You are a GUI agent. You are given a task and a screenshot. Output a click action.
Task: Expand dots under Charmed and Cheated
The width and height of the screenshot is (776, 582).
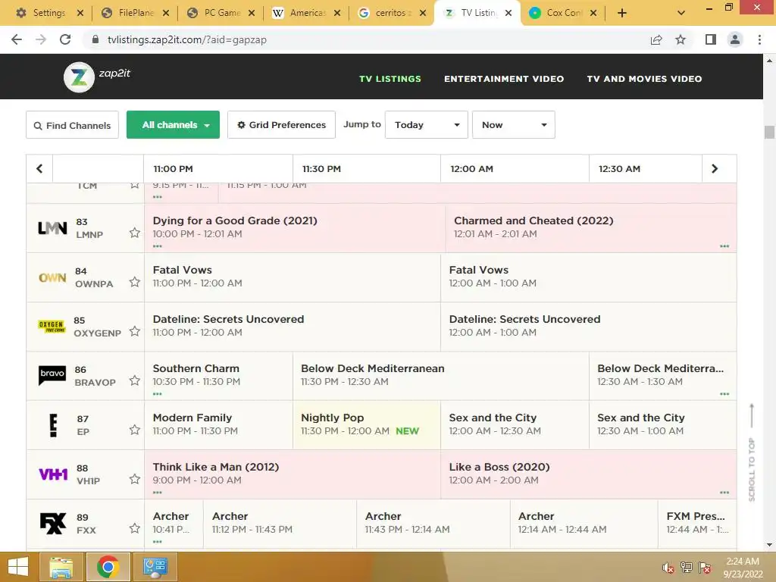724,246
